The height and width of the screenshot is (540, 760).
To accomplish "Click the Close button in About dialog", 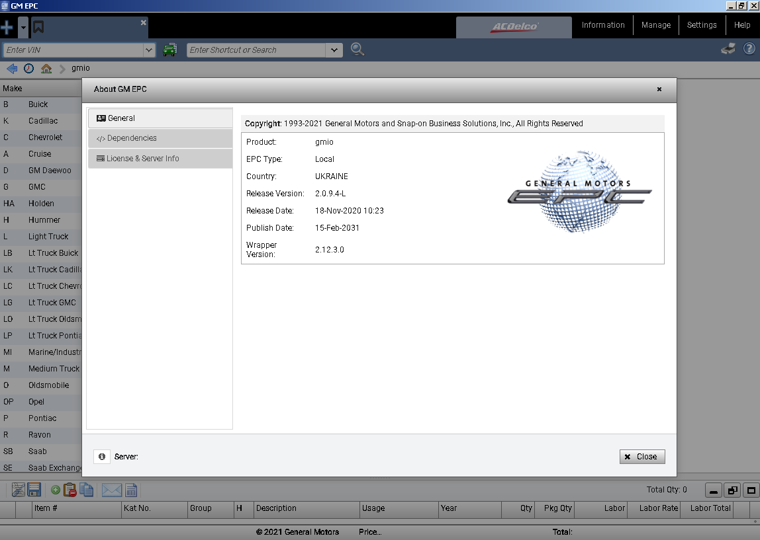I will [642, 457].
